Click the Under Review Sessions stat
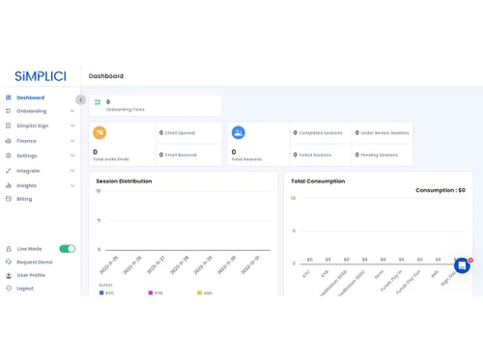Screen dimensions: 483x362 tap(382, 132)
